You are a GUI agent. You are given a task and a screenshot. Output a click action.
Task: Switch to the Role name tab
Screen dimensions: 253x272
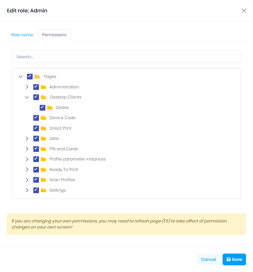coord(22,35)
